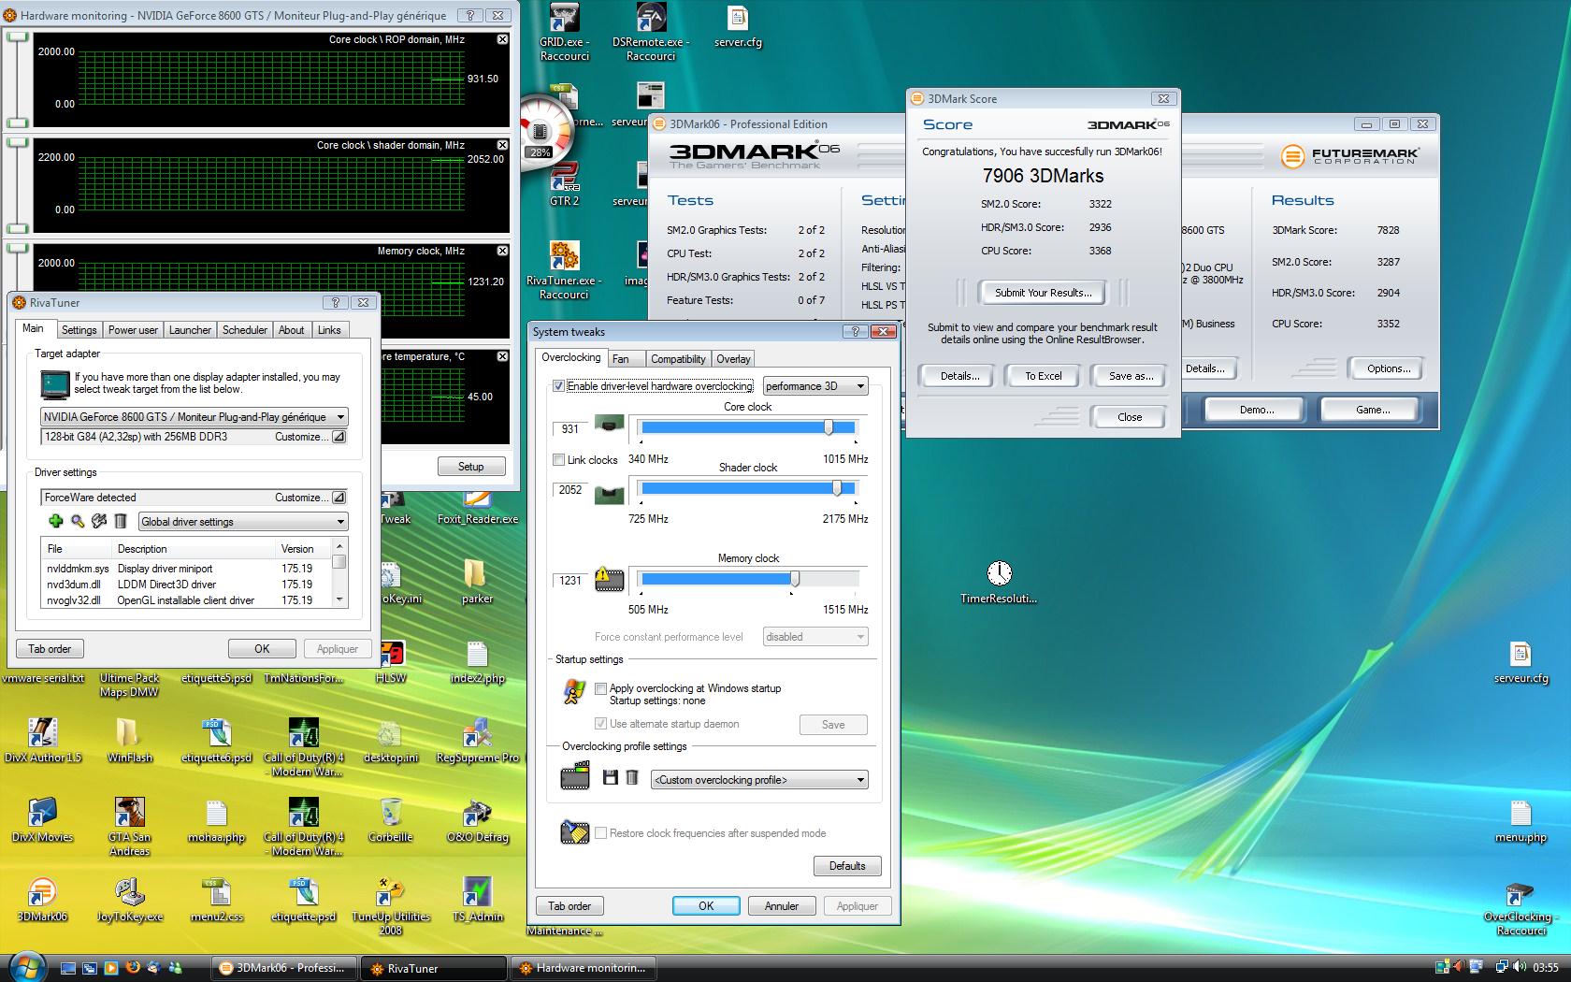The height and width of the screenshot is (982, 1571).
Task: Click the memory clock warning chip icon
Action: [610, 580]
